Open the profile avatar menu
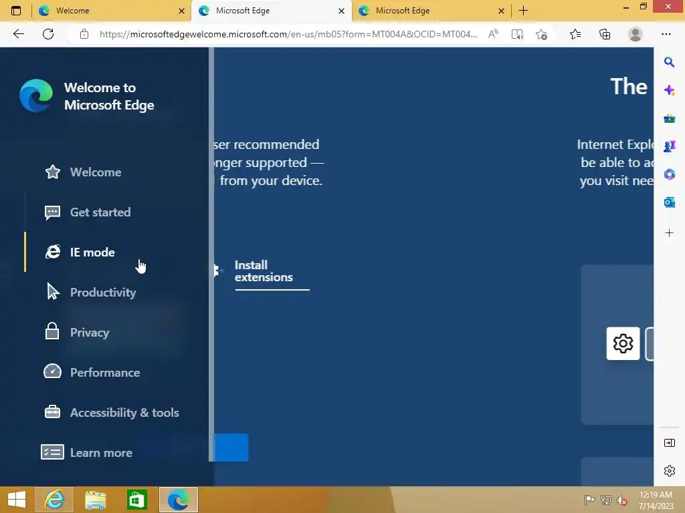Screen dimensions: 685x513 (x=635, y=34)
